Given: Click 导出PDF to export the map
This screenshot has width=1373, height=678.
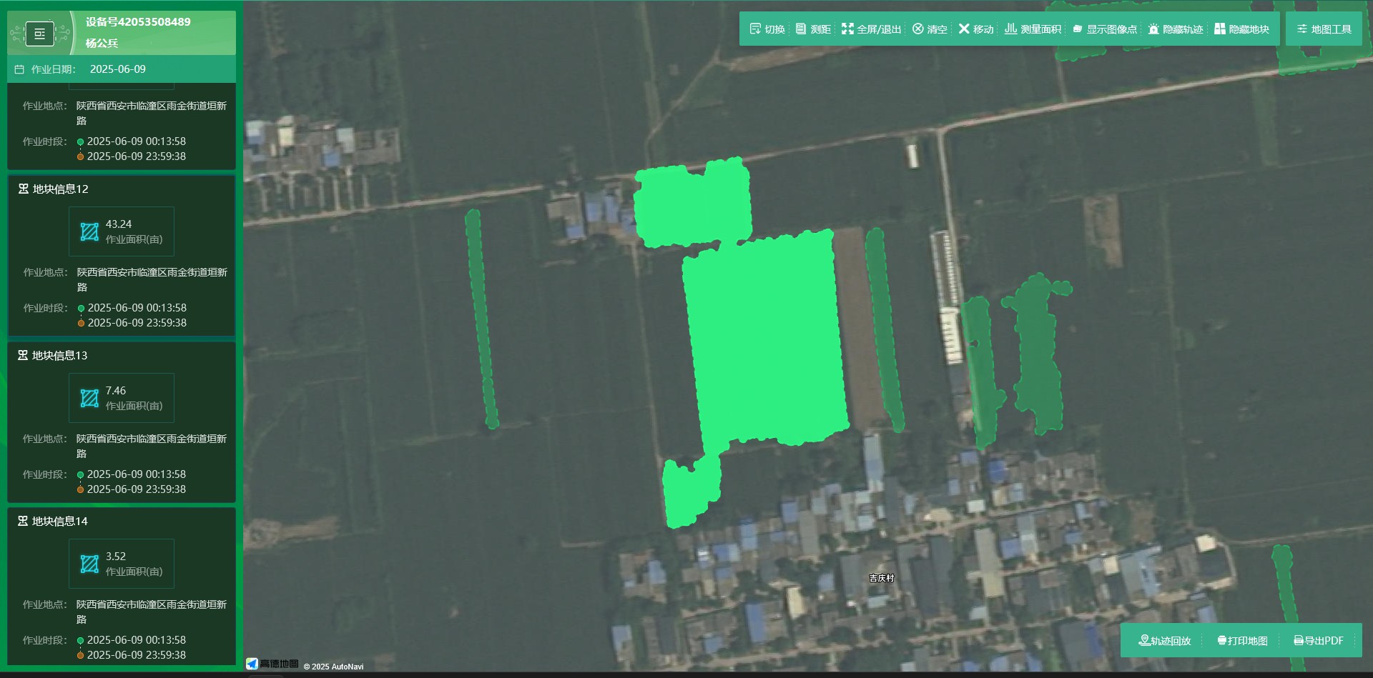Looking at the screenshot, I should [x=1319, y=641].
